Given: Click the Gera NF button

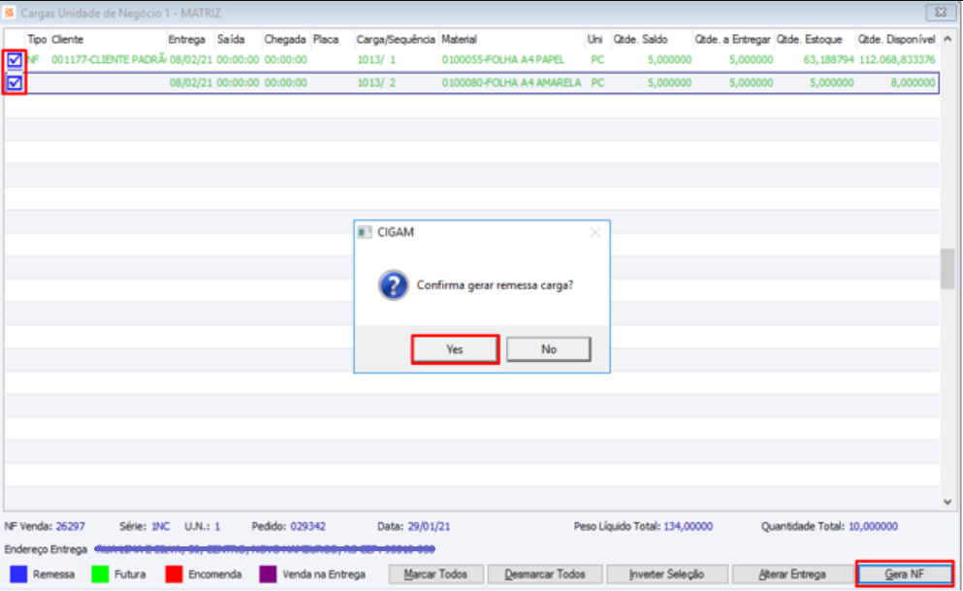Looking at the screenshot, I should (904, 574).
